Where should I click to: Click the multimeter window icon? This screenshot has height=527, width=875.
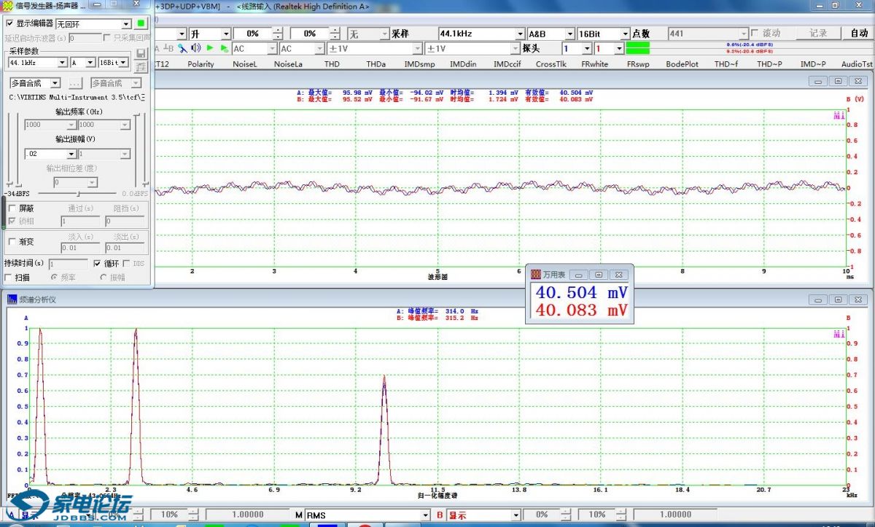tap(535, 275)
